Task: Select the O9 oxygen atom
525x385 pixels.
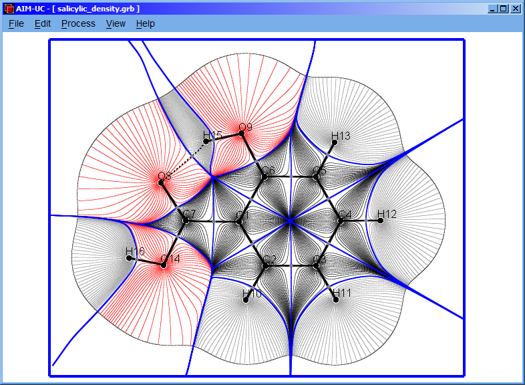Action: (x=242, y=133)
